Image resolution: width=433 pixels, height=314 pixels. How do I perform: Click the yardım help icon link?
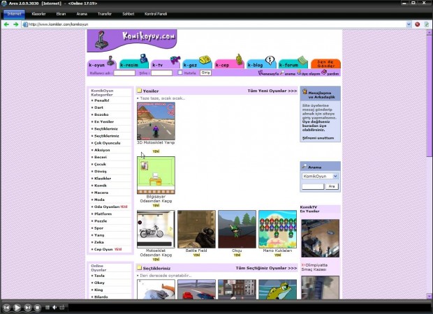pyautogui.click(x=330, y=73)
